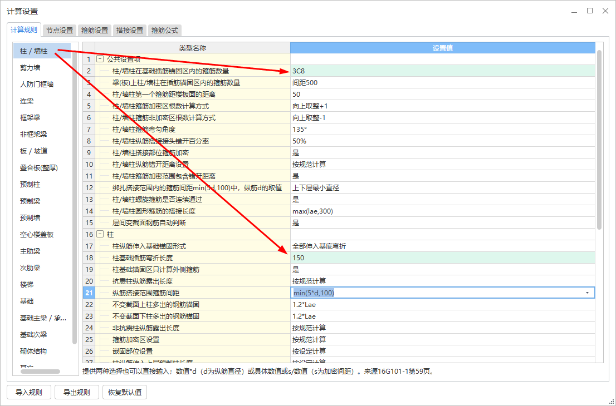Image resolution: width=616 pixels, height=406 pixels.
Task: Click row number 21 header
Action: (x=89, y=293)
